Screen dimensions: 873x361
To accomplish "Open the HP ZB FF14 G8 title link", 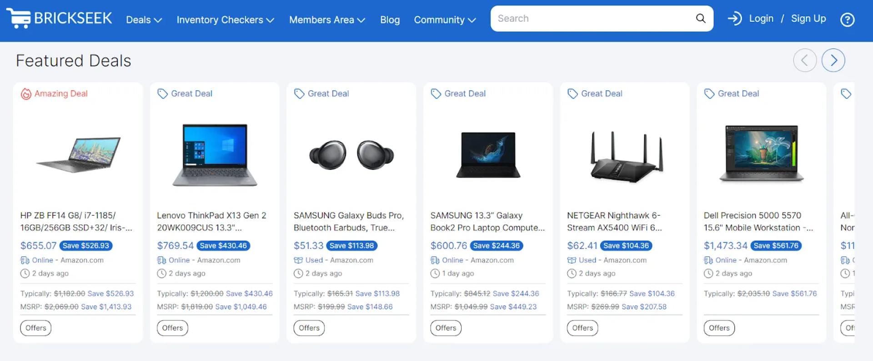I will click(x=76, y=222).
